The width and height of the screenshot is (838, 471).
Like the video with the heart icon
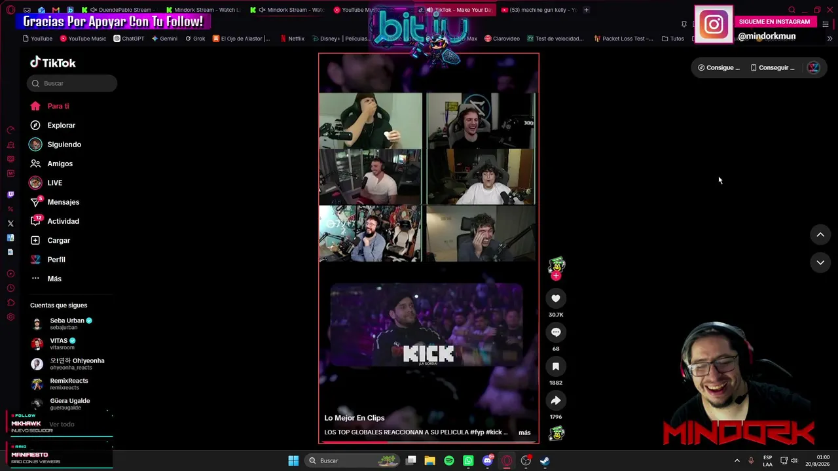(x=556, y=298)
